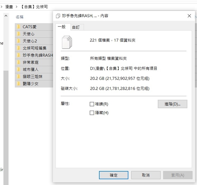197x185 pixels.
Task: Click the 貓眼三姐妹 folder icon
Action: point(19,76)
